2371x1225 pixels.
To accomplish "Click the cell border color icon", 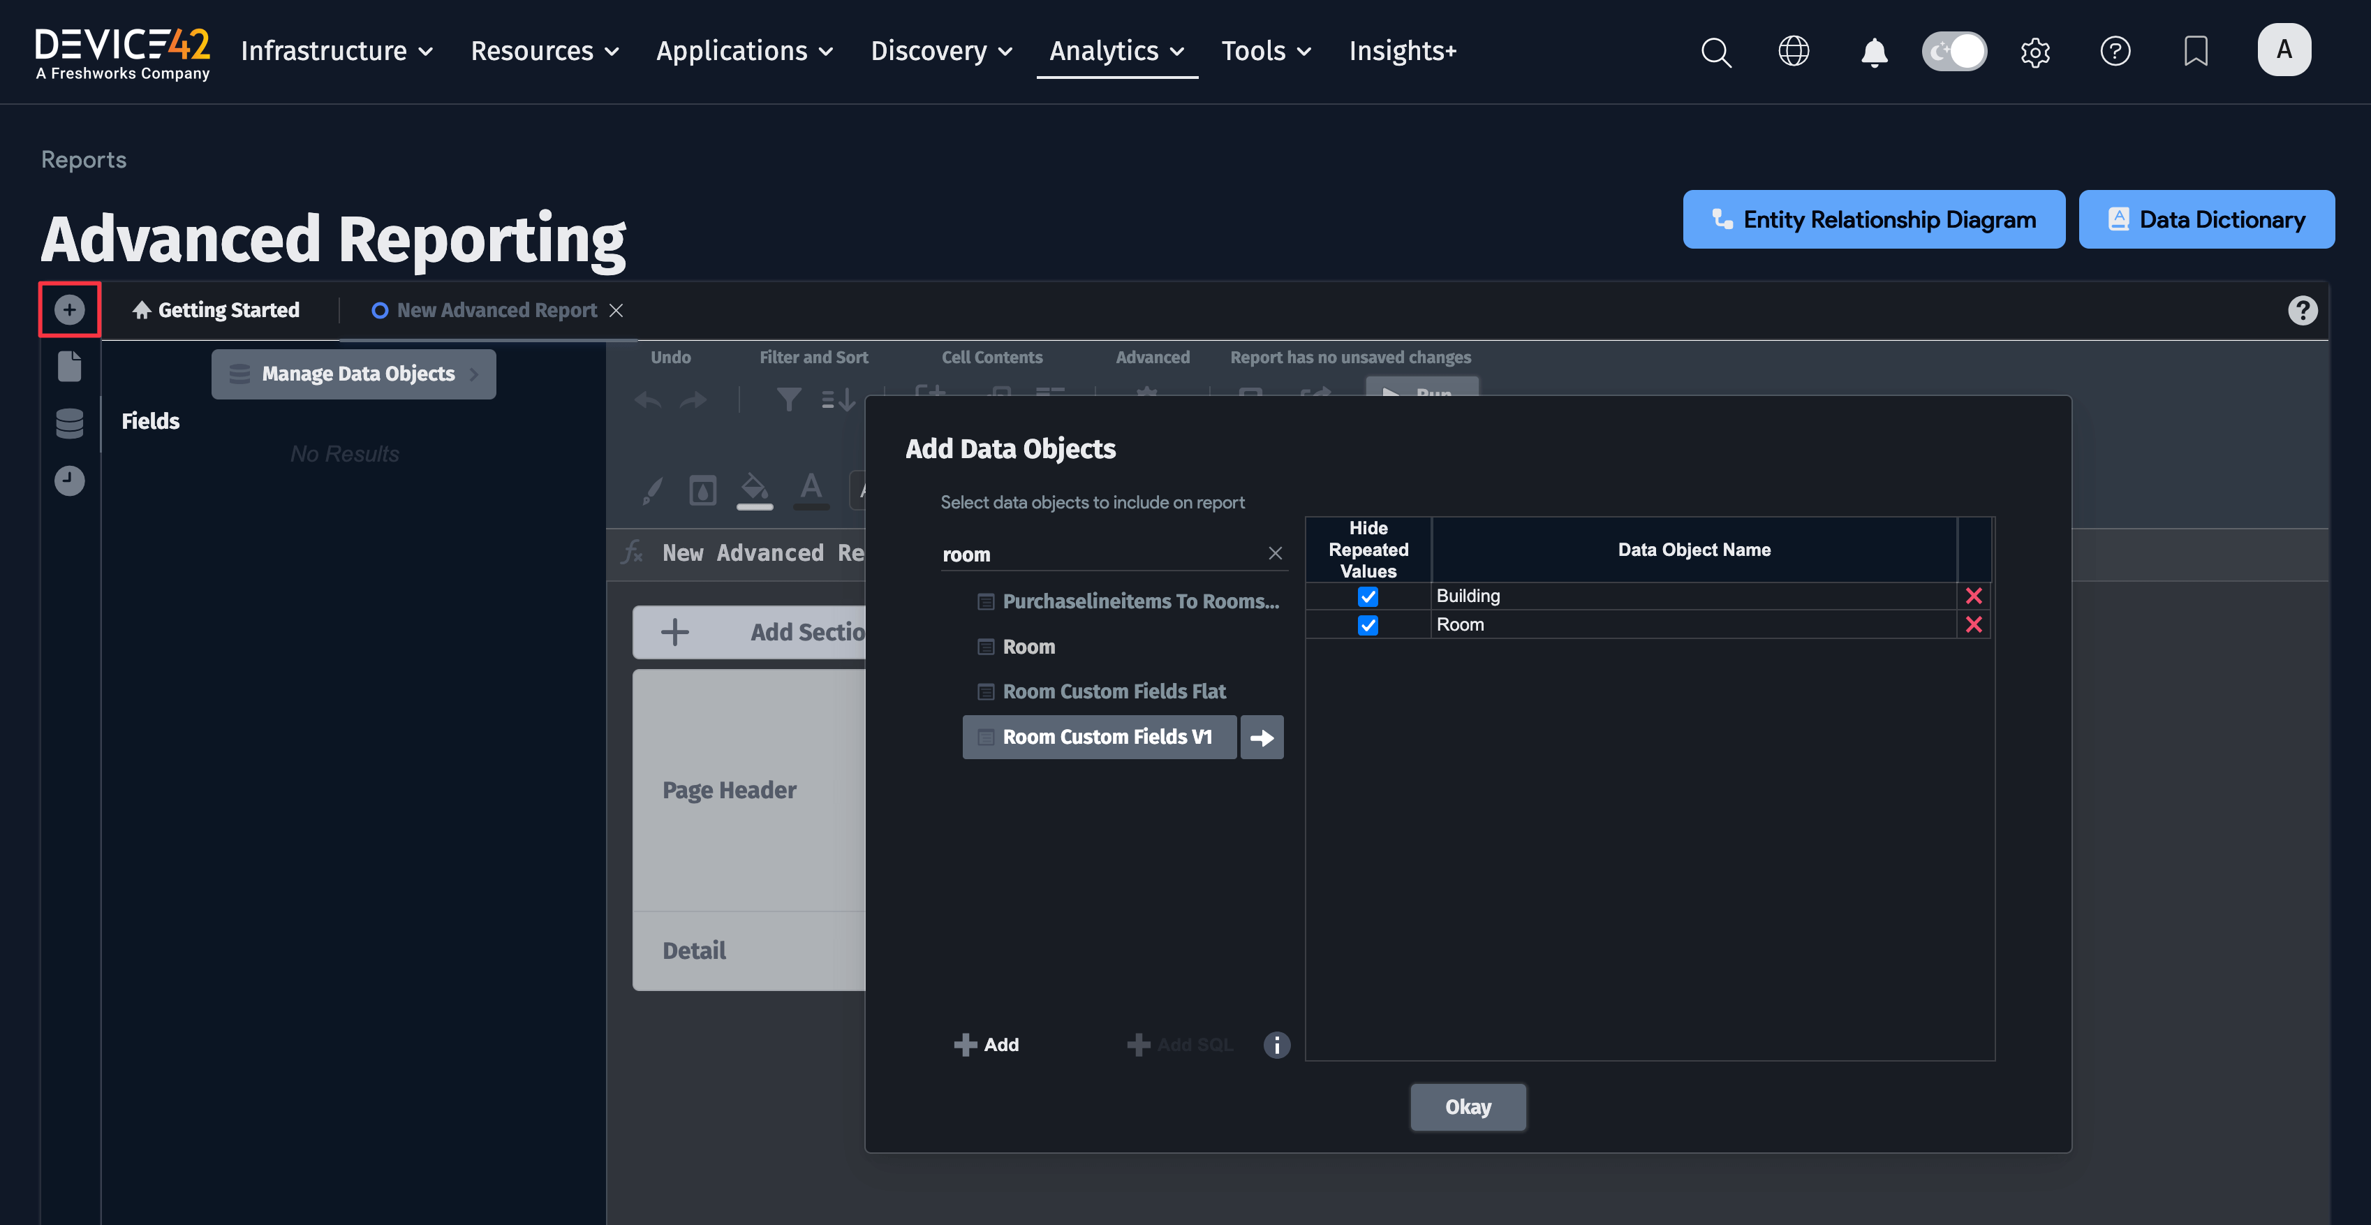I will (x=702, y=491).
